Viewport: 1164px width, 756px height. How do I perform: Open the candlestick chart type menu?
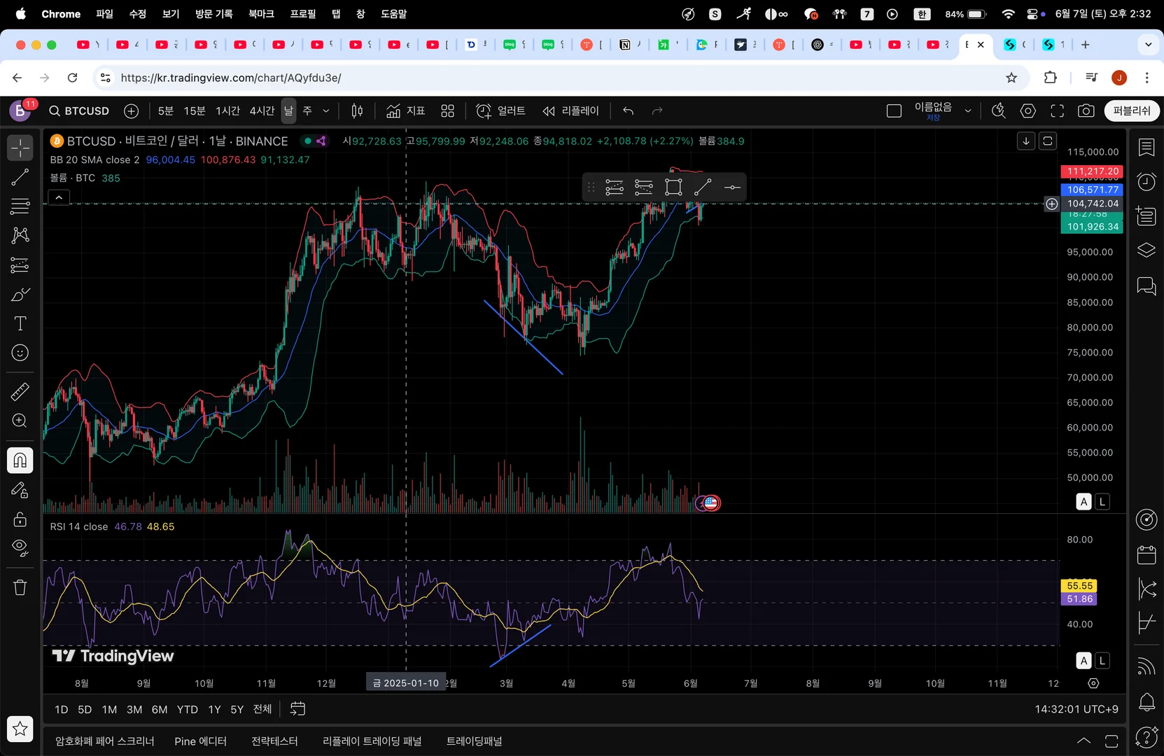tap(357, 111)
